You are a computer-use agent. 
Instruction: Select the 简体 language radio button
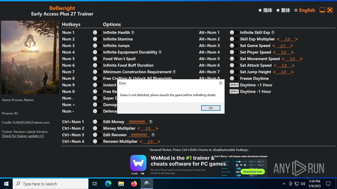pos(260,10)
